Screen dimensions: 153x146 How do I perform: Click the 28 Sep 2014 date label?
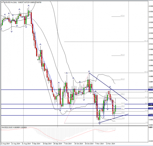coord(58,144)
